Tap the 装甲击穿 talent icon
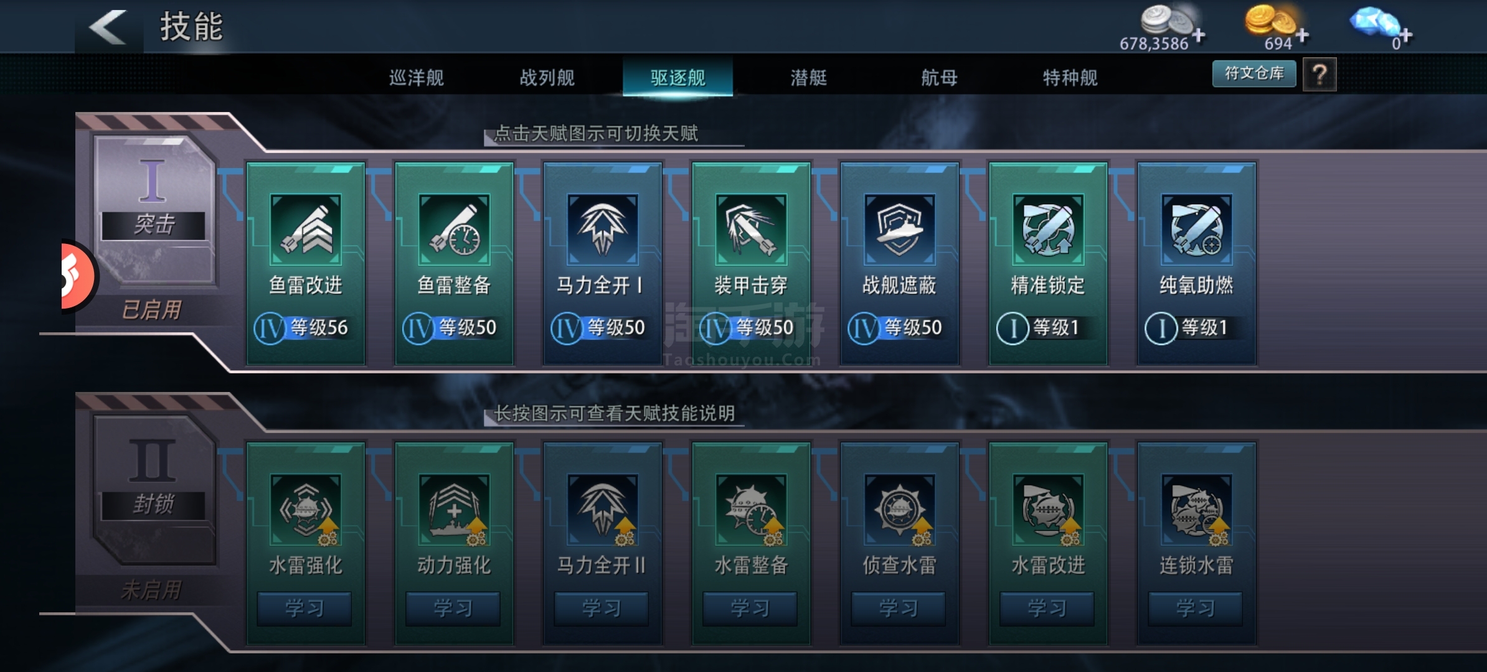This screenshot has height=672, width=1487. point(751,230)
